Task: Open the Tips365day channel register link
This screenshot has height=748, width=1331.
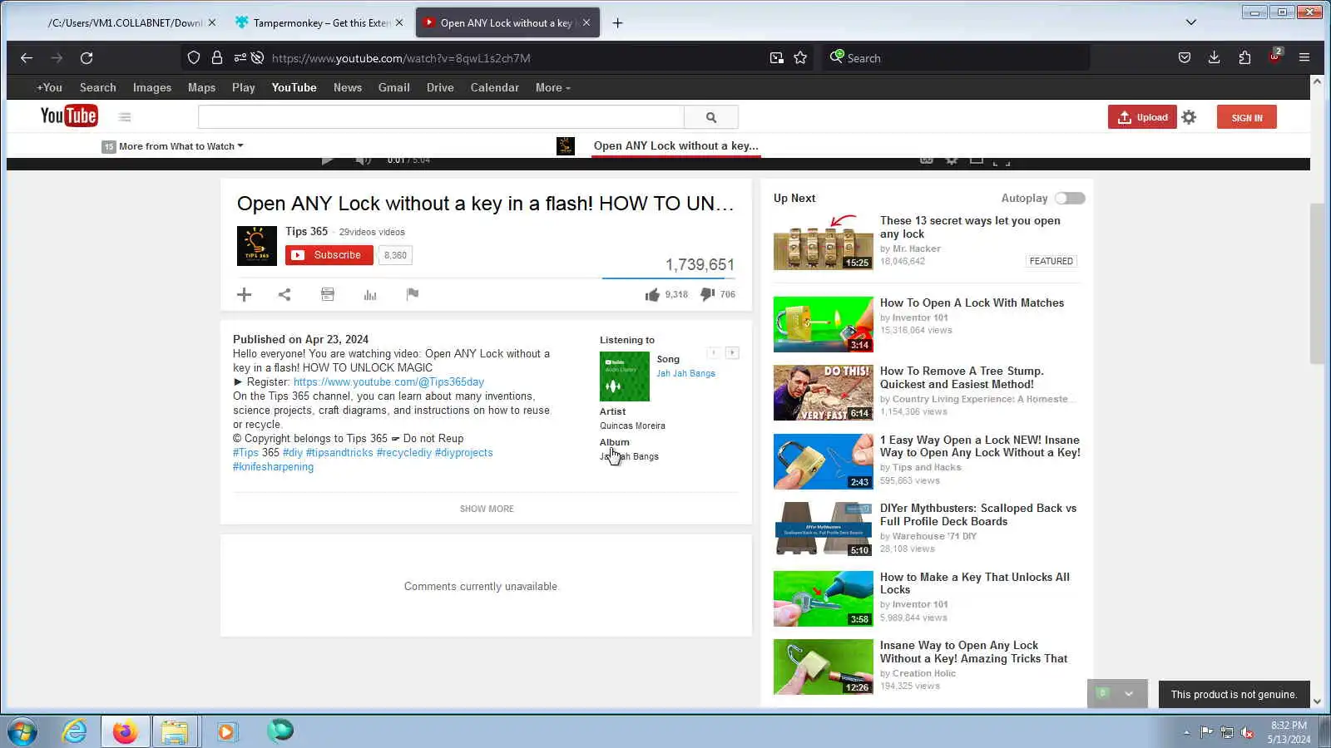Action: (388, 381)
